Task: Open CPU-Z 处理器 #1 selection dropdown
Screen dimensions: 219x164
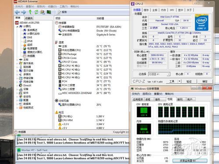Action: (x=159, y=74)
